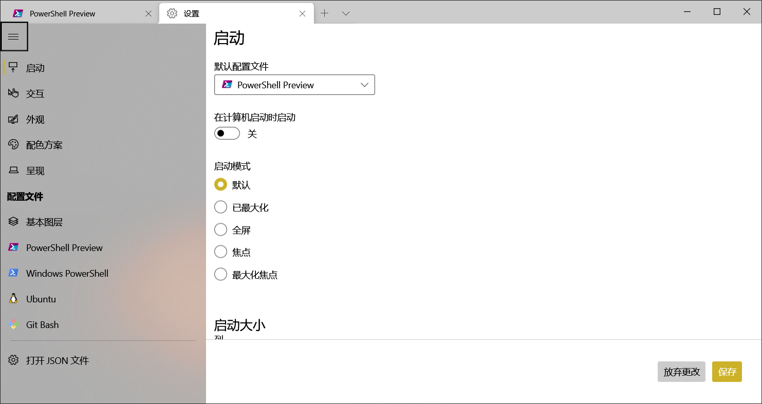
Task: Collapse sidebar with hamburger menu
Action: (x=14, y=36)
